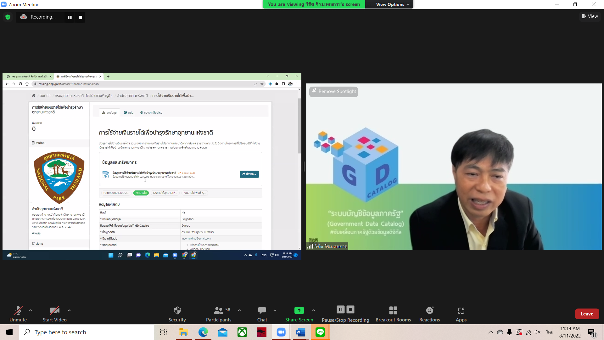604x340 pixels.
Task: Open the Chat panel
Action: click(262, 310)
